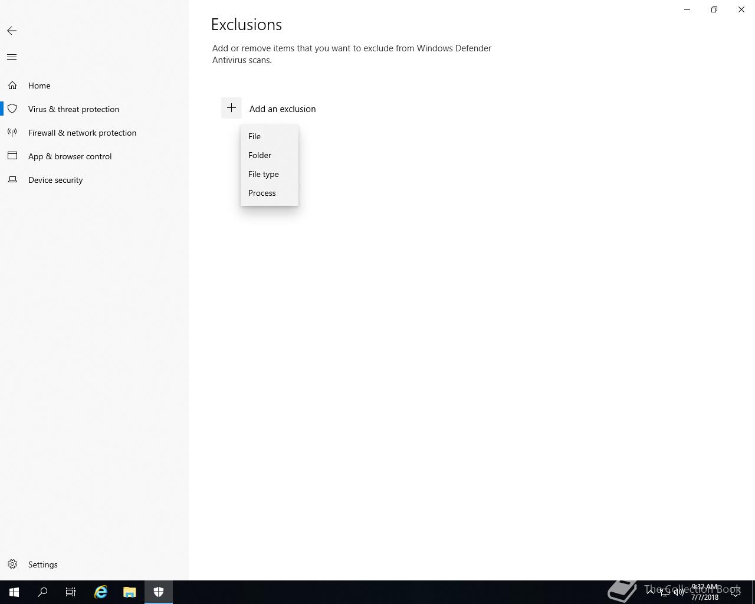Minimize the Windows Defender window
The image size is (755, 604).
(x=687, y=9)
